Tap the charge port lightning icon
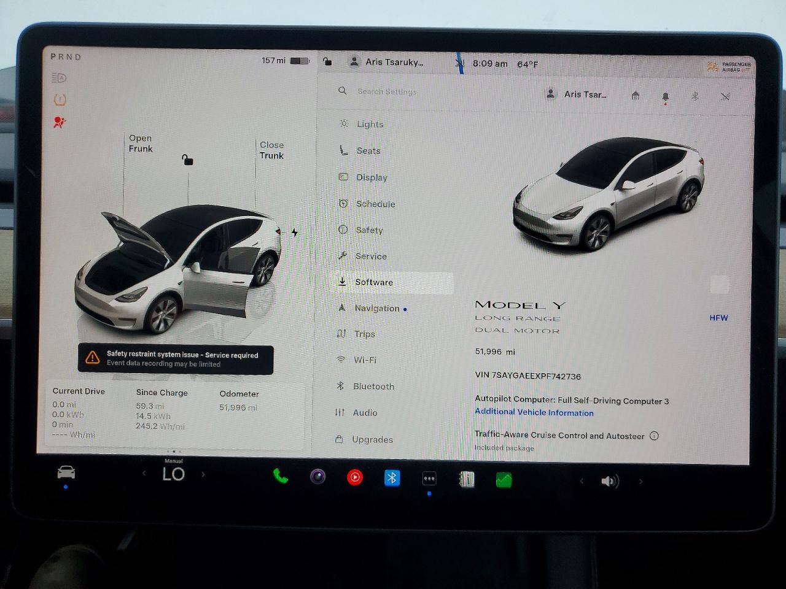 click(295, 232)
